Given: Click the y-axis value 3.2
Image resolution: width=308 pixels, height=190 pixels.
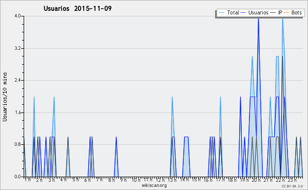Looking at the screenshot, I should [x=17, y=48].
